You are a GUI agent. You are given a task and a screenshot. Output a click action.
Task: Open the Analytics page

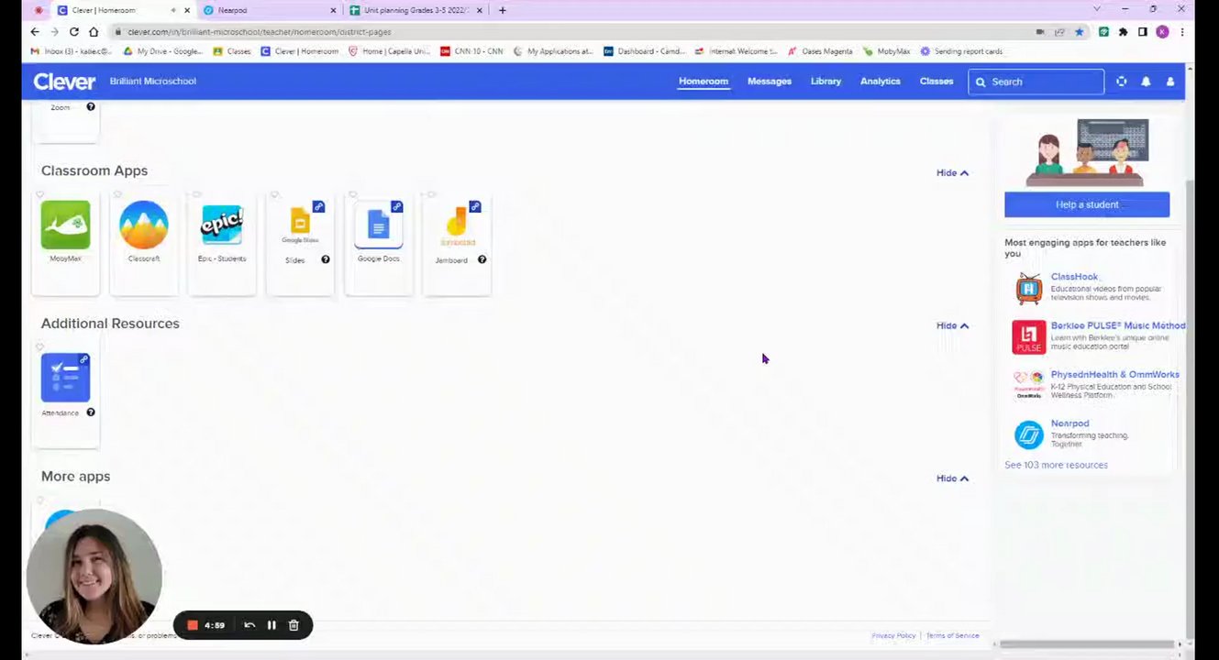(x=881, y=82)
